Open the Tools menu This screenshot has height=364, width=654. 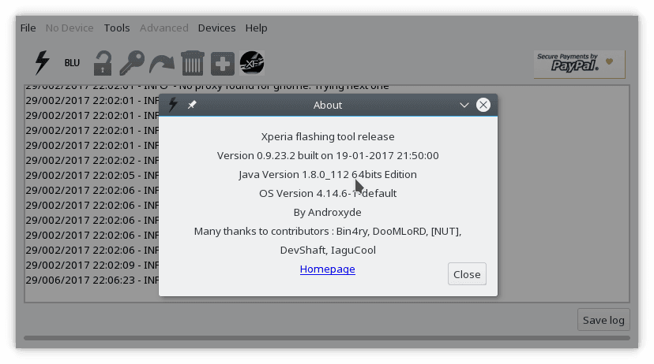point(117,28)
